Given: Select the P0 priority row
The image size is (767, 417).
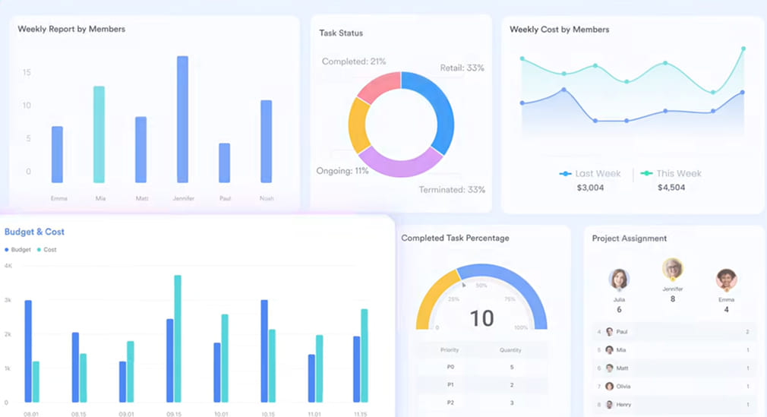Looking at the screenshot, I should click(481, 368).
